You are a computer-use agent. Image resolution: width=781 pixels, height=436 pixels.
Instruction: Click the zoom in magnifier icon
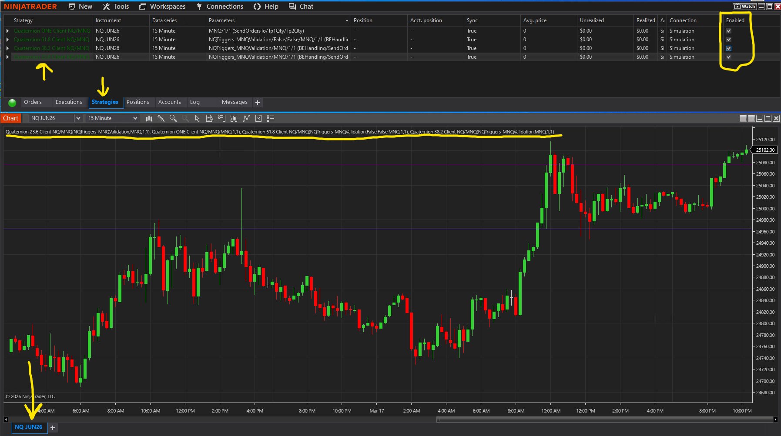pyautogui.click(x=173, y=118)
